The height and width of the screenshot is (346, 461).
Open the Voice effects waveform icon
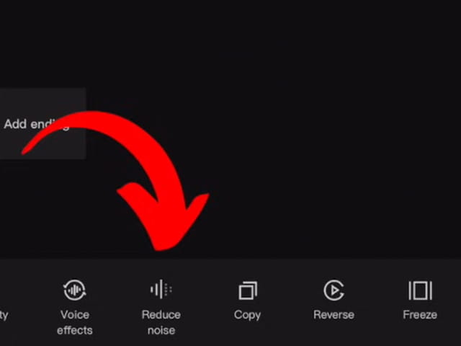click(x=75, y=290)
